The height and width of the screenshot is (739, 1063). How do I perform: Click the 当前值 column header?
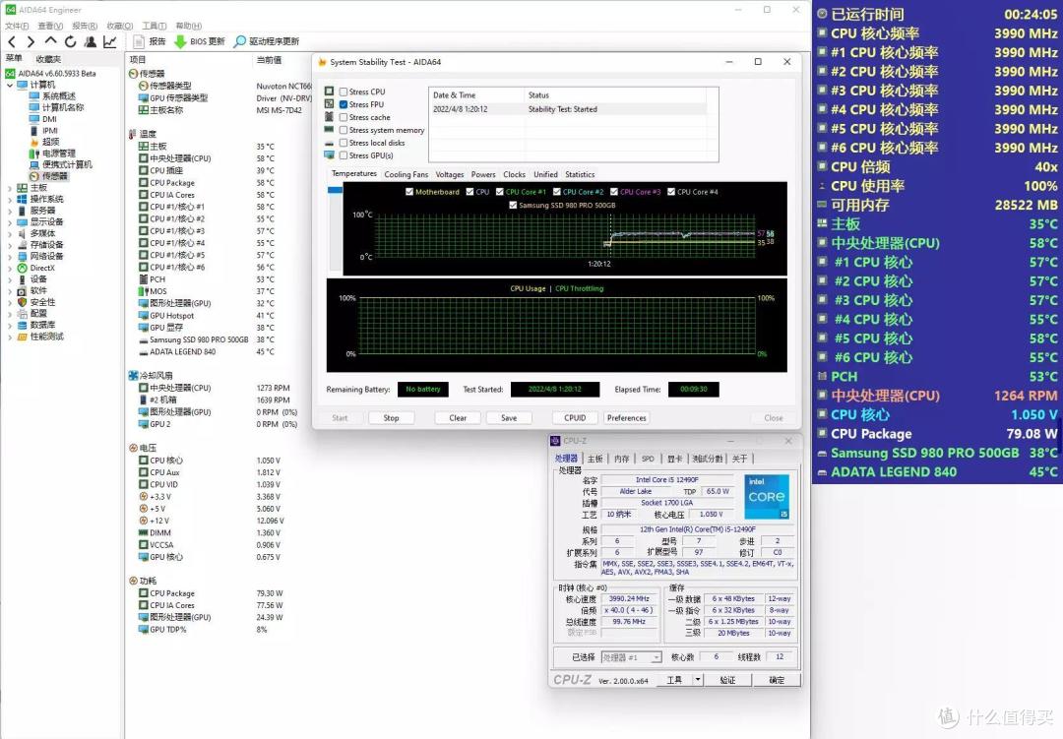click(269, 60)
